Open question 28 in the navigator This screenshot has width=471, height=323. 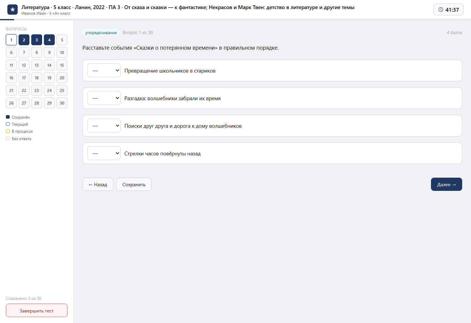click(37, 103)
